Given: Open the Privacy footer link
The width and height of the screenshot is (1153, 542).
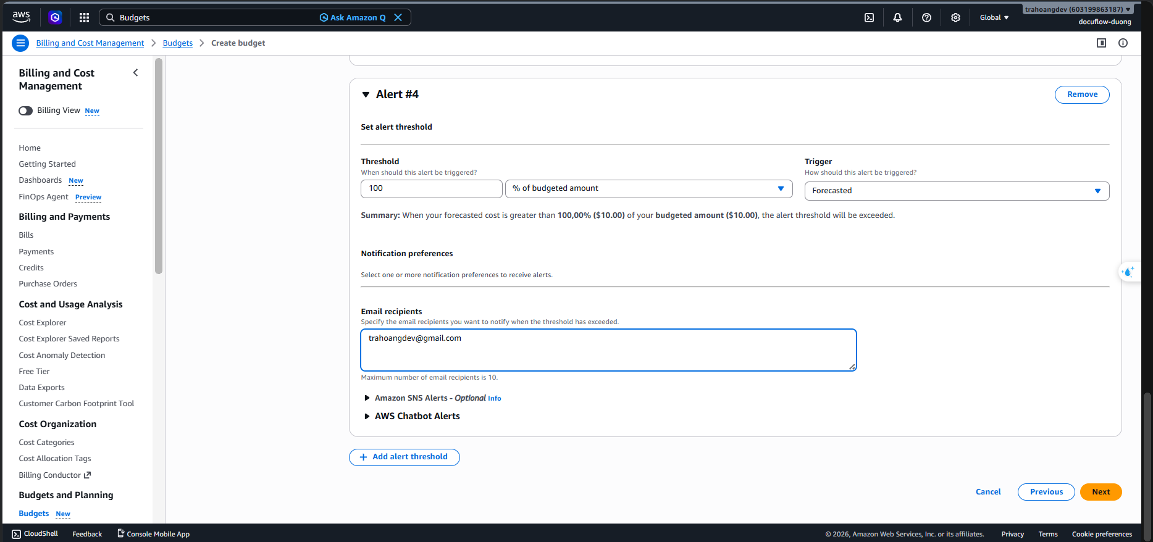Looking at the screenshot, I should [x=1012, y=535].
